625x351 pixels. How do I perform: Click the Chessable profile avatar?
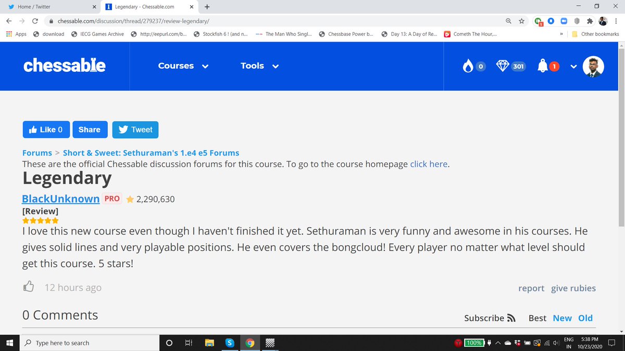click(x=593, y=66)
